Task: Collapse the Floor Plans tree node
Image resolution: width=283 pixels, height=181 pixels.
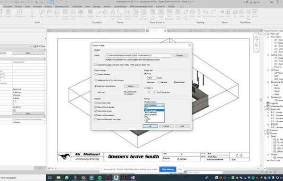Action: pos(268,37)
